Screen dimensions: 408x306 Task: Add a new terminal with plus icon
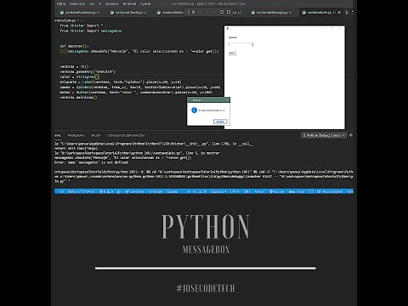tap(351, 135)
